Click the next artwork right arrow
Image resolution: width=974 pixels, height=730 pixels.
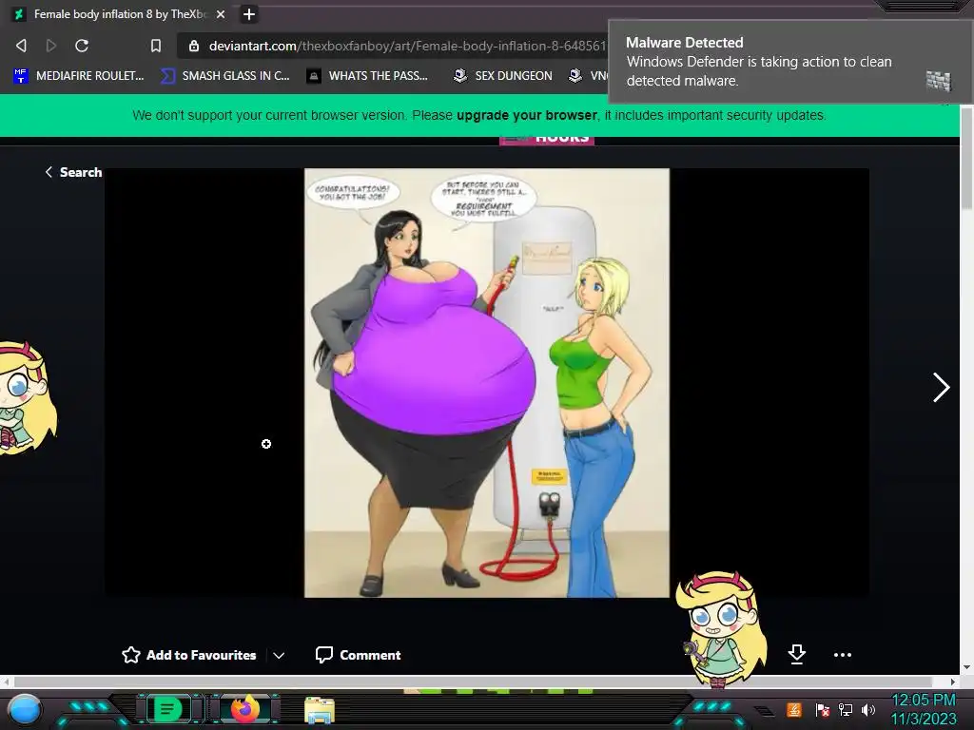941,388
